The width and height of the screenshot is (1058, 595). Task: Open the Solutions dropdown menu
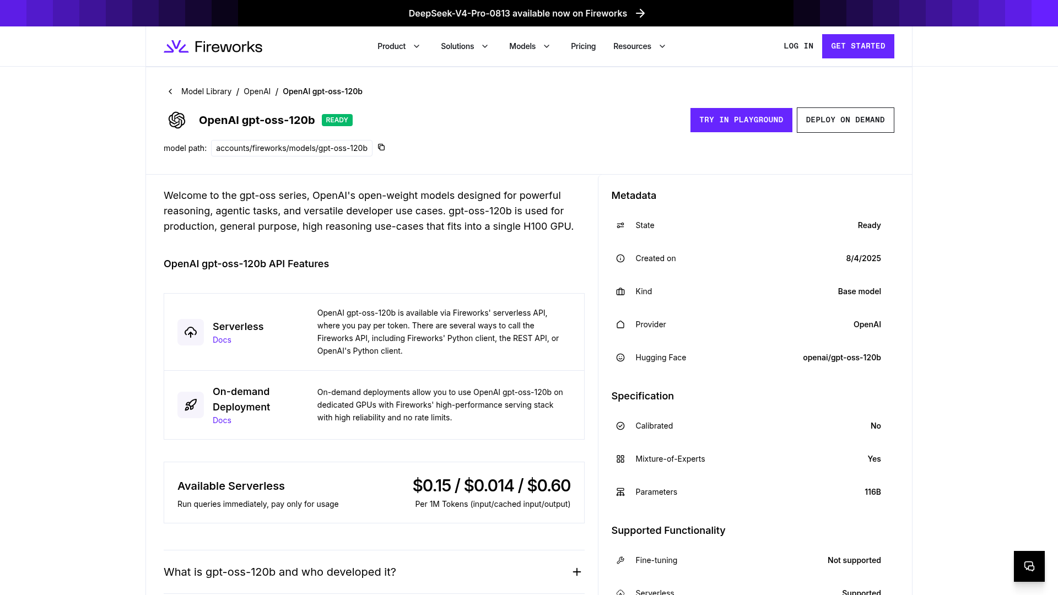tap(465, 46)
